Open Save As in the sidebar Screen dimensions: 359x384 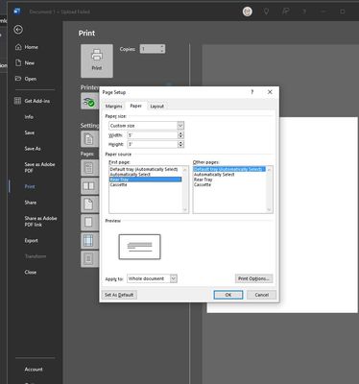(x=33, y=149)
